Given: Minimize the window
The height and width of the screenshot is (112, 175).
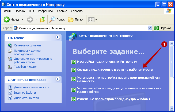Looking at the screenshot, I should pos(158,5).
